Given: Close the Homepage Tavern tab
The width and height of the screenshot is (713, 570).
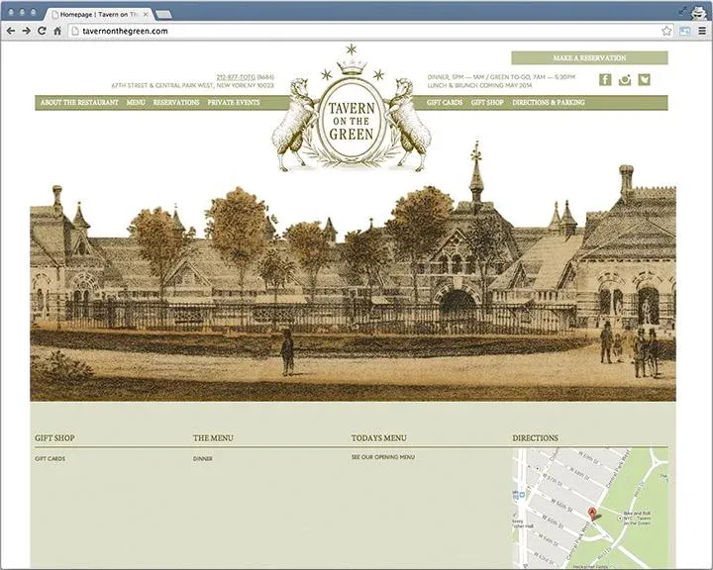Looking at the screenshot, I should 146,15.
